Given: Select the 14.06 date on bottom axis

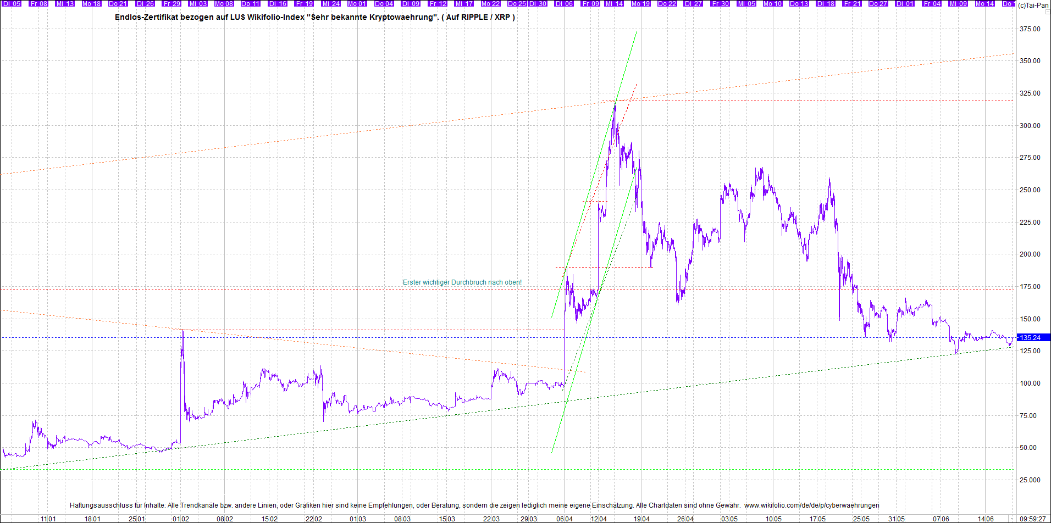Looking at the screenshot, I should (986, 519).
